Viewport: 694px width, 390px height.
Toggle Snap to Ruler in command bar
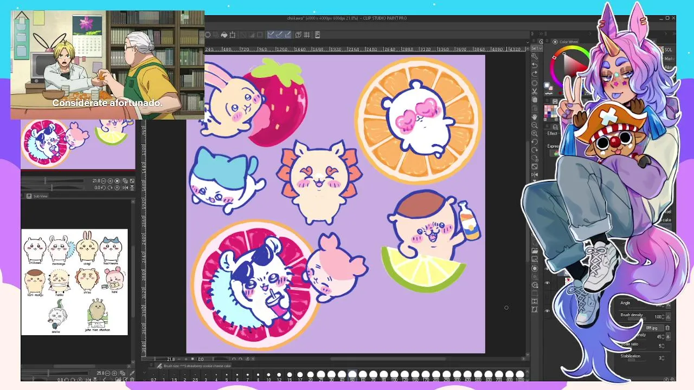(271, 35)
